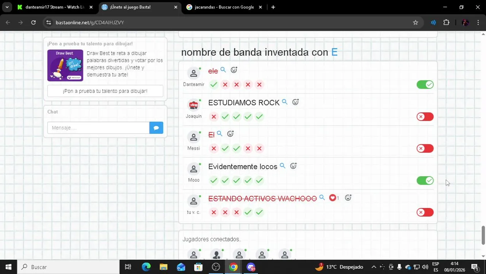Screen dimensions: 486x274
Task: Open the Extensions puzzle menu
Action: coord(446,22)
